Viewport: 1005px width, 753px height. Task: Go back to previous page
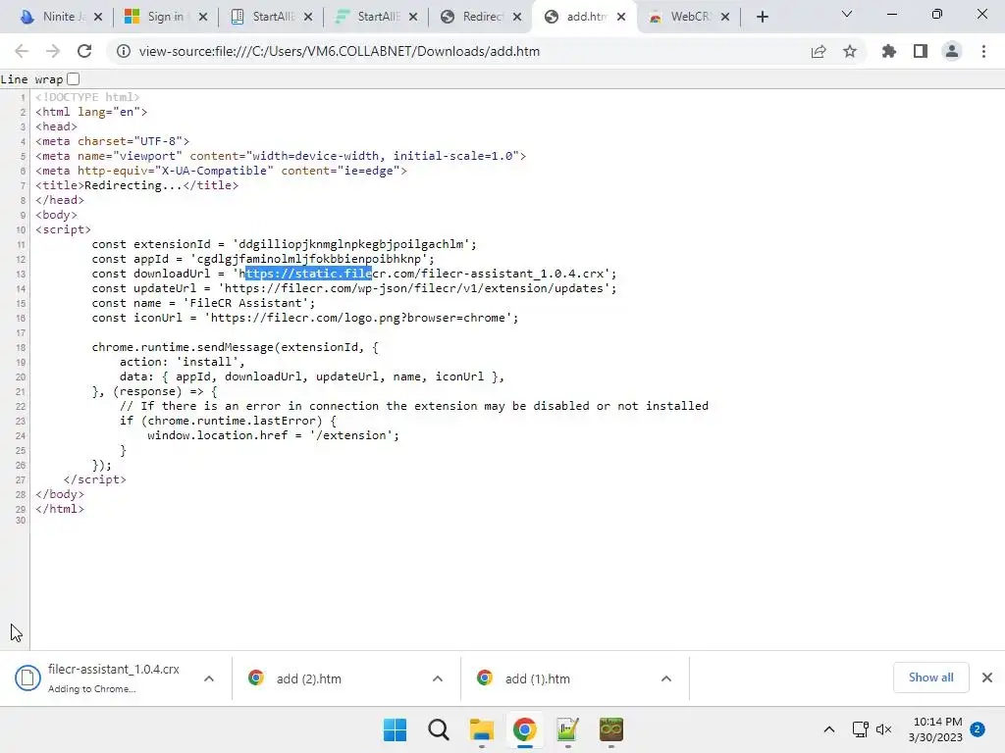coord(22,51)
